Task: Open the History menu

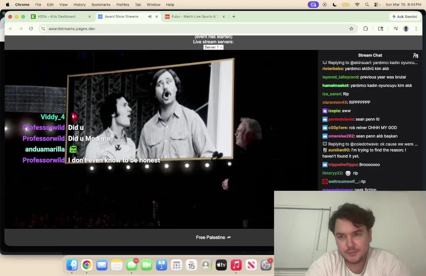Action: coord(80,5)
